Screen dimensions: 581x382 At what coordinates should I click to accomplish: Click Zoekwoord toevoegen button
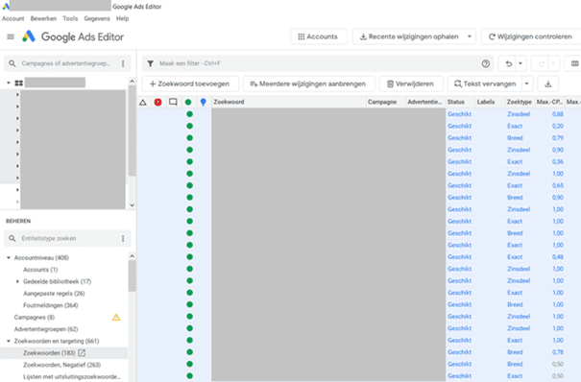pyautogui.click(x=190, y=84)
